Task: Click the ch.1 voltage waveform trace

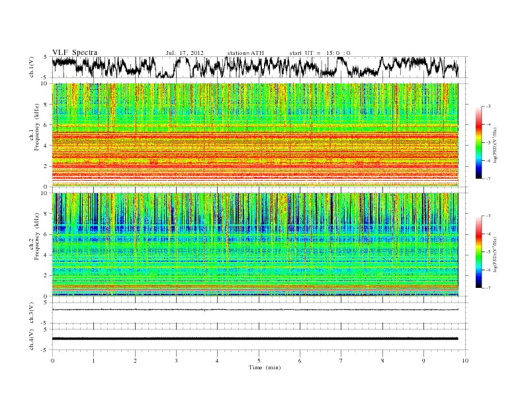Action: (x=255, y=67)
